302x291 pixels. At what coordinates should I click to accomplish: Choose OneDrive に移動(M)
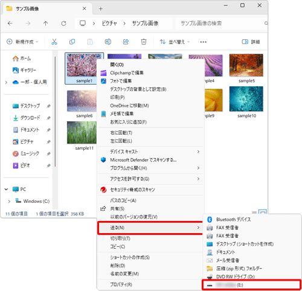[x=150, y=106]
